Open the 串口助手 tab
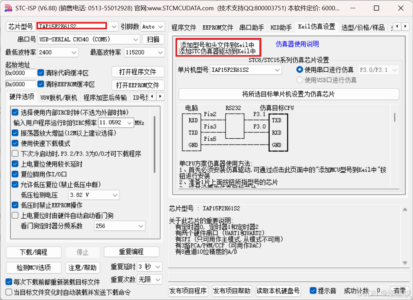Viewport: 413px width, 300px height. point(251,27)
